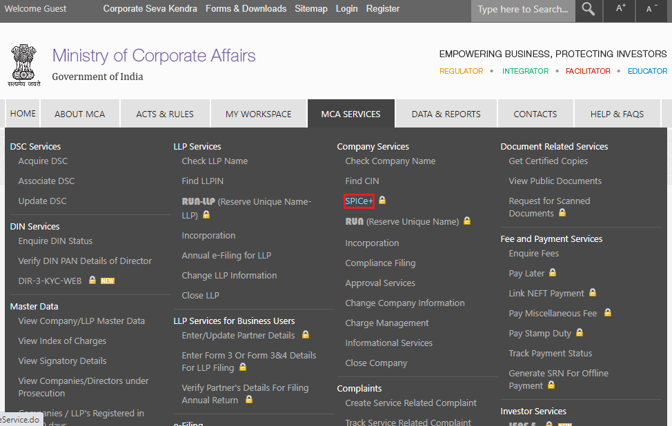Select Close Company
This screenshot has width=672, height=426.
click(x=376, y=363)
